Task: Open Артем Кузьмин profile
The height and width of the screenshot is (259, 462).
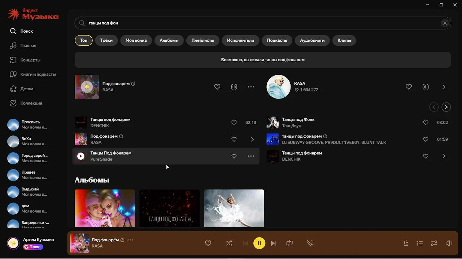Action: 39,240
